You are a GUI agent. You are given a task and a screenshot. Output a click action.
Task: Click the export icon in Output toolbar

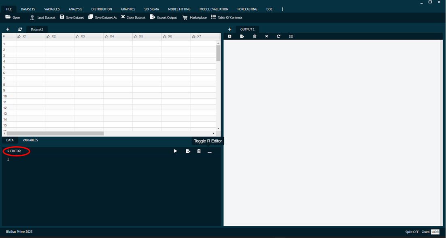242,36
